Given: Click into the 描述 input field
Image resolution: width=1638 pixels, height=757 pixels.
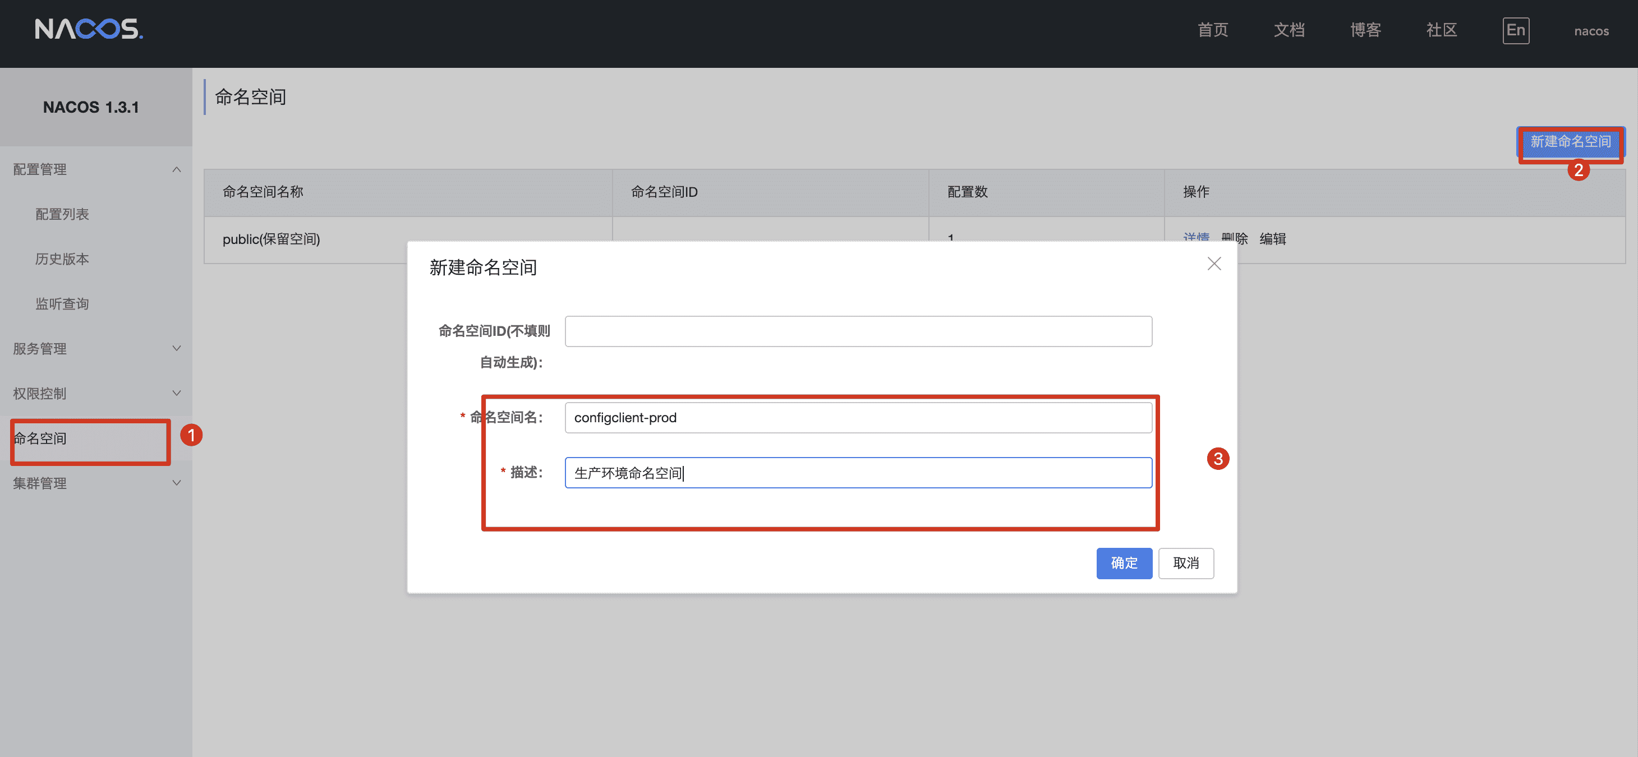Looking at the screenshot, I should point(858,473).
